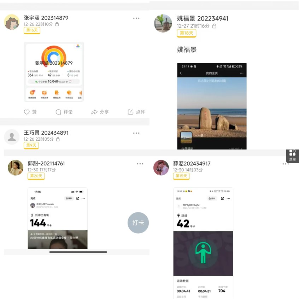View 薛湉's jump rope screenshot thumbnail
Screen dimensions: 299x299
coord(203,243)
